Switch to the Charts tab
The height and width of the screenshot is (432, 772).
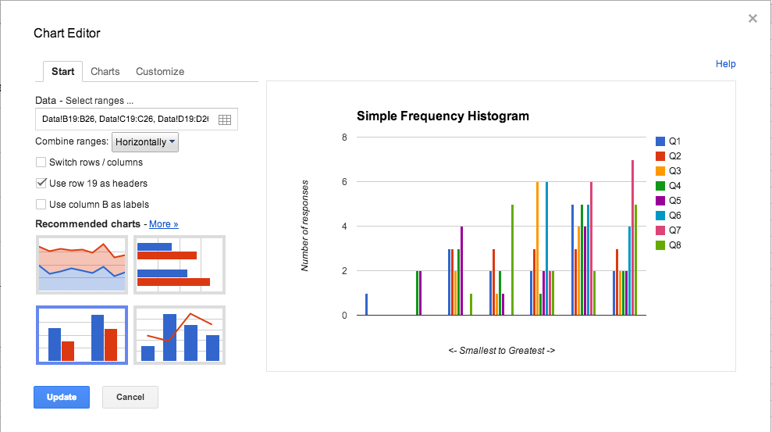(105, 71)
